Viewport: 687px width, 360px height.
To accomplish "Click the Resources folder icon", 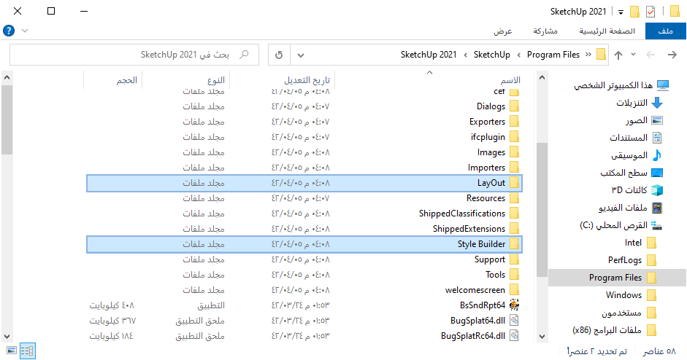I will (515, 198).
